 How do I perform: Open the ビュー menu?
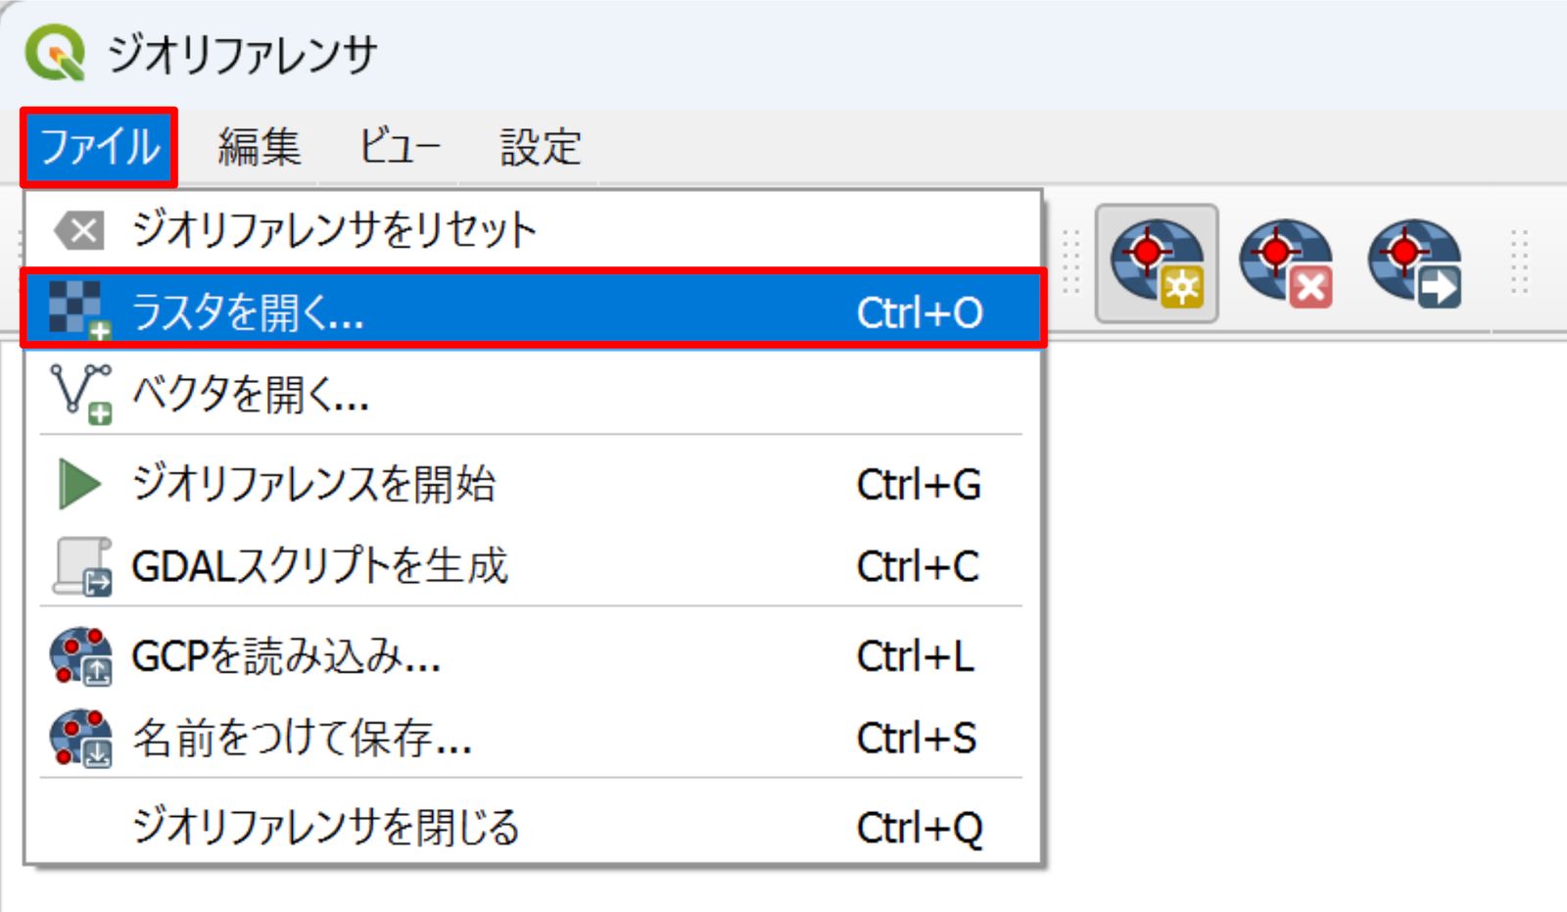point(399,147)
